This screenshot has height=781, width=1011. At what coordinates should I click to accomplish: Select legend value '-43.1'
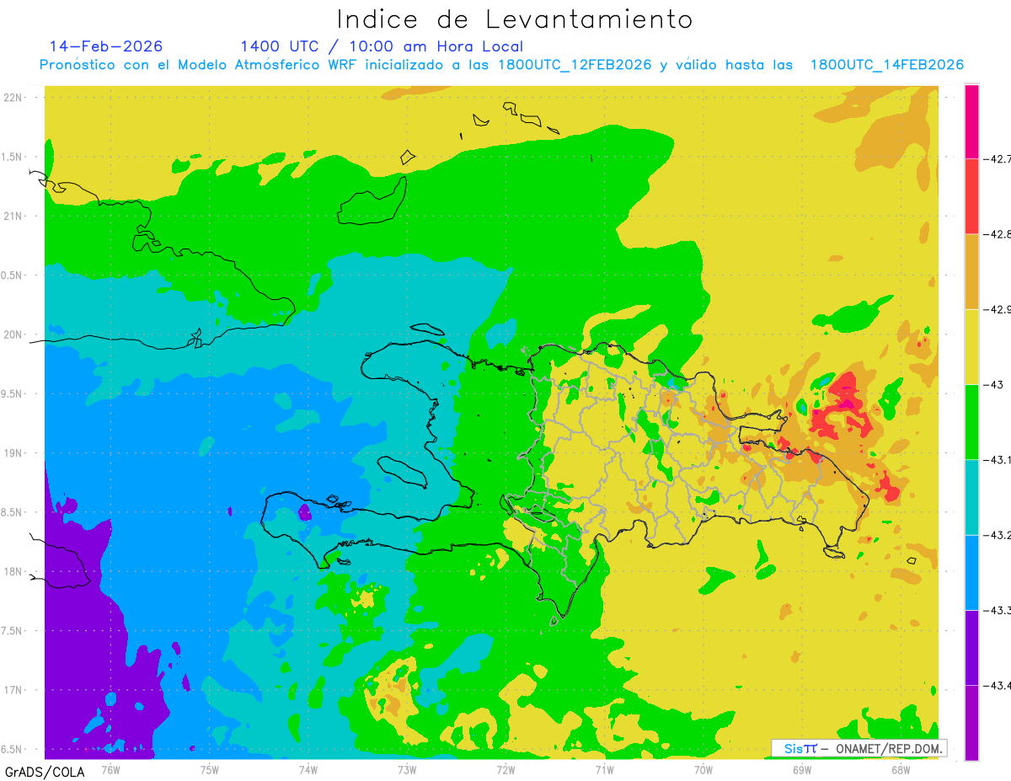(997, 459)
